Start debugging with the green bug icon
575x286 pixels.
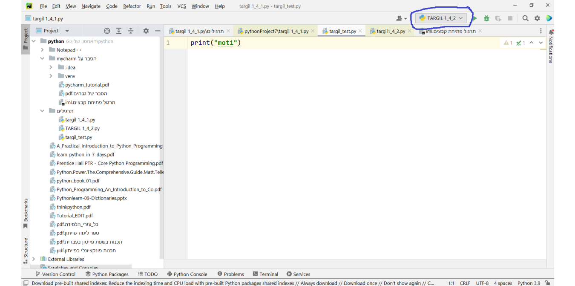pyautogui.click(x=486, y=18)
